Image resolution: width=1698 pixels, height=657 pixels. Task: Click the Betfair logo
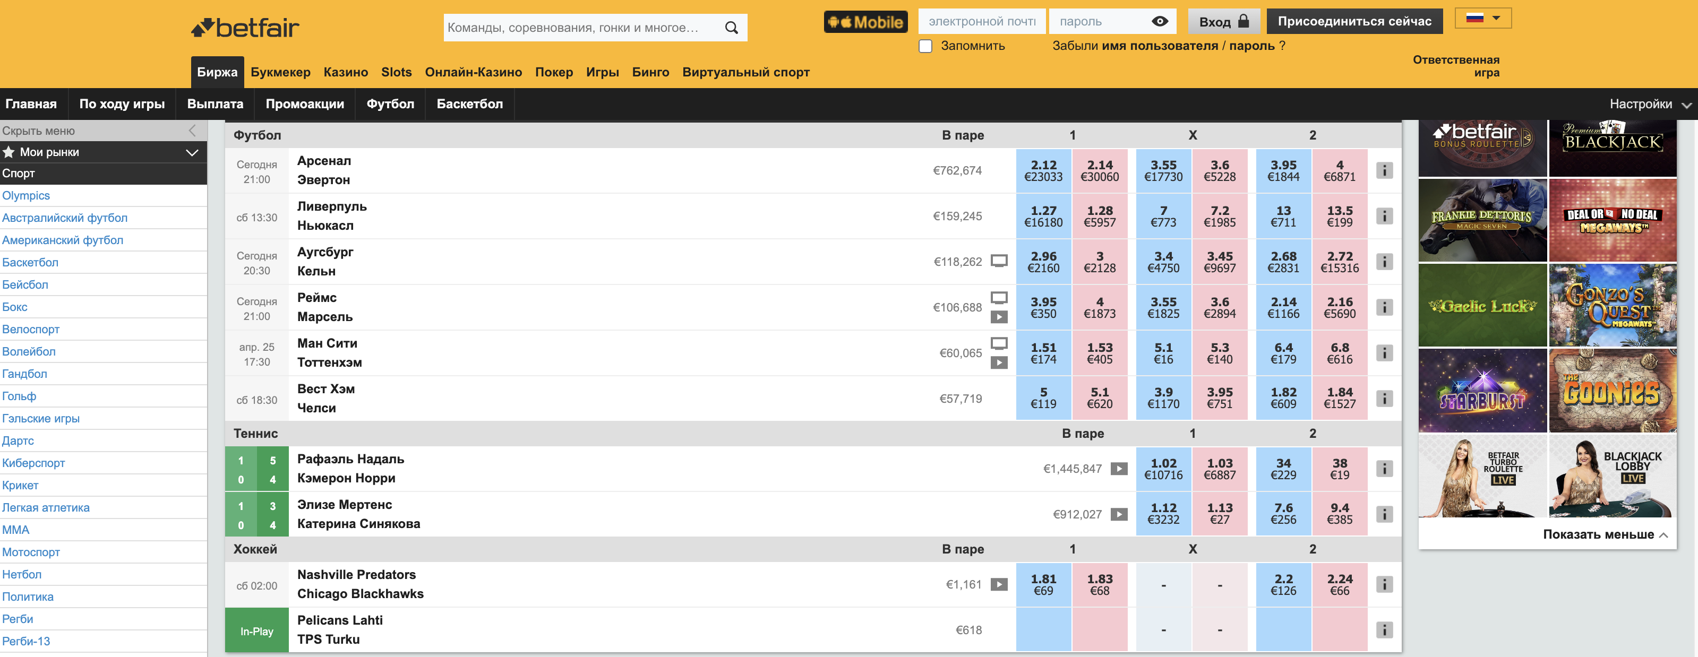pos(245,28)
